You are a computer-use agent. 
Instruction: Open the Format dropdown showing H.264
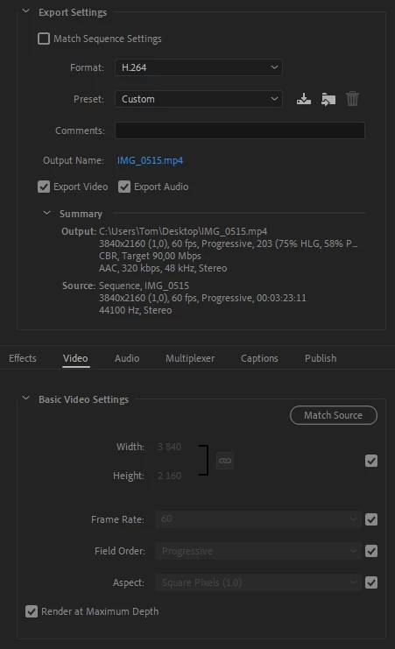199,67
